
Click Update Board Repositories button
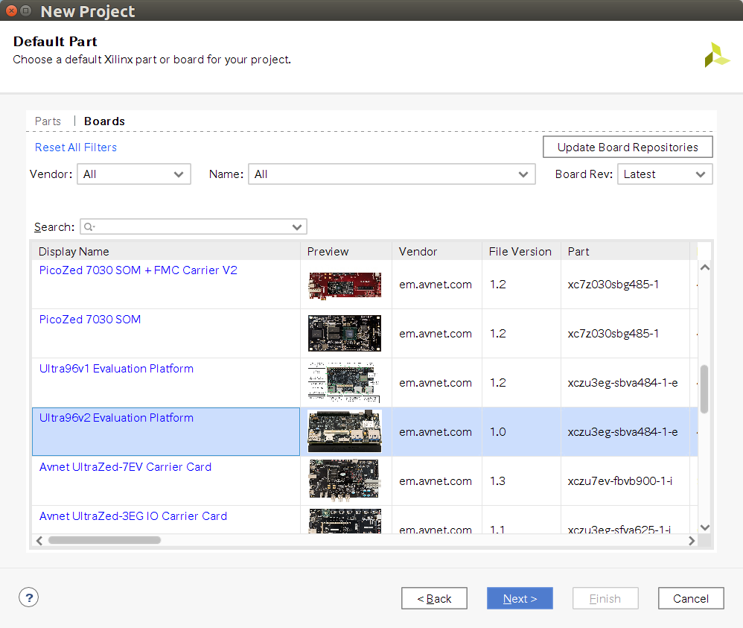(x=628, y=147)
